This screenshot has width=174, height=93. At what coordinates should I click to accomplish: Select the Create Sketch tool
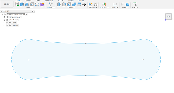pos(17,4)
